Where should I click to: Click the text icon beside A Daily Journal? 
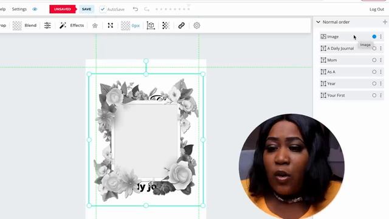pyautogui.click(x=323, y=48)
